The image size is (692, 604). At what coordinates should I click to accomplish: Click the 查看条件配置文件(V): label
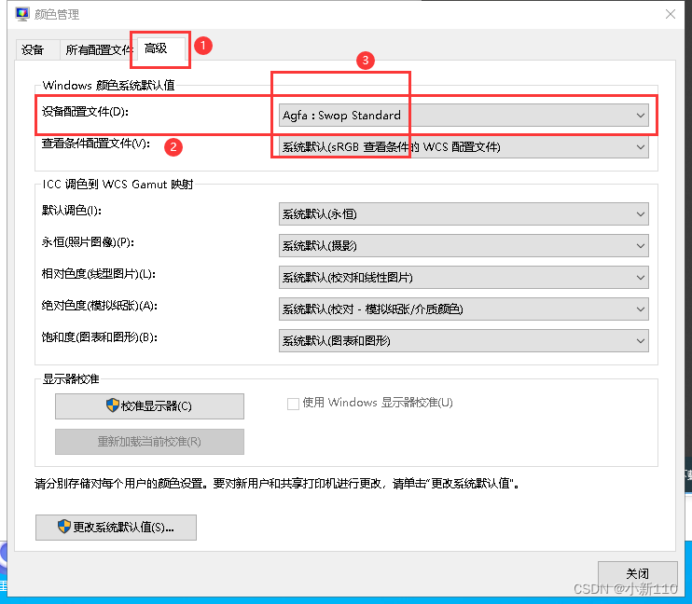click(96, 144)
